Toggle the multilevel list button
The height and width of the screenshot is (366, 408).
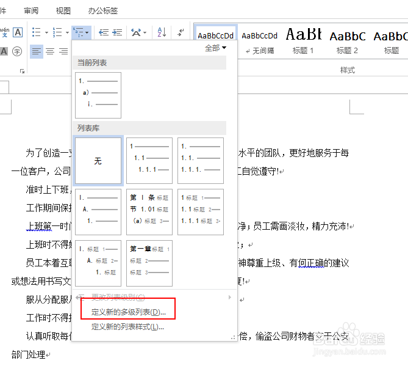[x=81, y=32]
